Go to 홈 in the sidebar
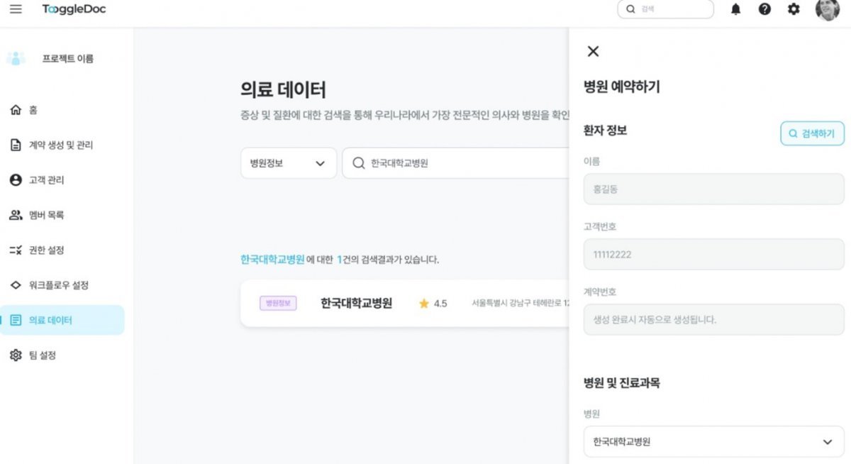851x464 pixels. tap(33, 110)
